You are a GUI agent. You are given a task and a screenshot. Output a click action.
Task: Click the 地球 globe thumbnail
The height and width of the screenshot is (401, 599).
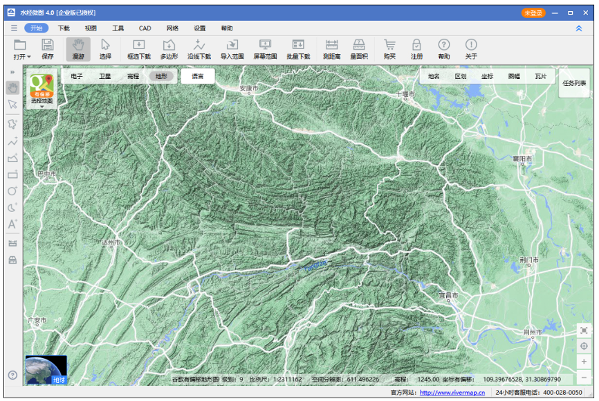[x=46, y=371]
